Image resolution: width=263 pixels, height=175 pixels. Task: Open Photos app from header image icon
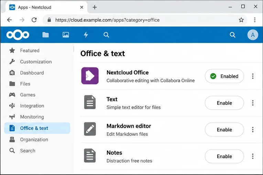pyautogui.click(x=66, y=35)
